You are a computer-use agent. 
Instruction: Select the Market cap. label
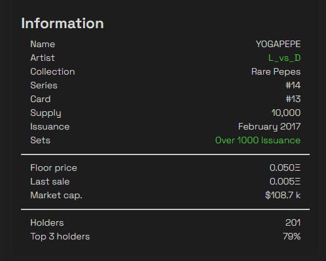(56, 196)
